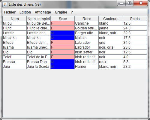Image resolution: width=150 pixels, height=120 pixels.
Task: Minimize the Liste des chiens window
Action: pos(121,3)
